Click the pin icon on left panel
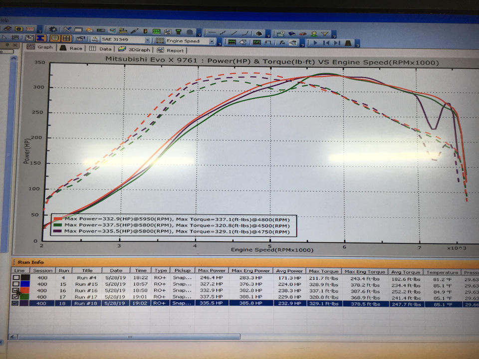 (x=7, y=45)
